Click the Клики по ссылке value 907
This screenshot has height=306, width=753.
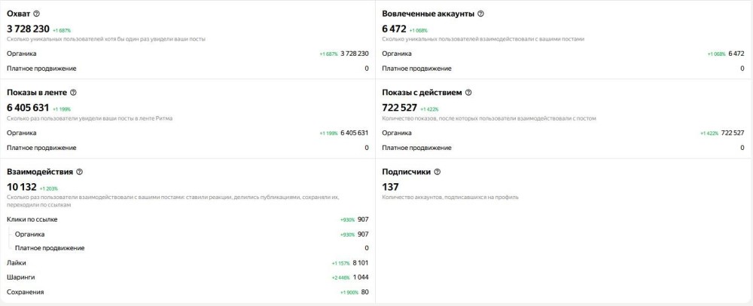(x=363, y=219)
